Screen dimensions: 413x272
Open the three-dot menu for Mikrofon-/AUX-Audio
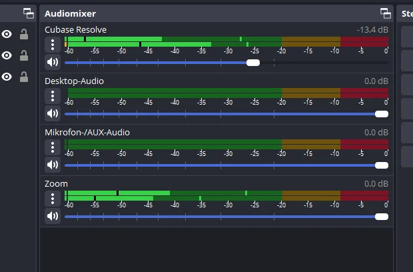(x=53, y=147)
